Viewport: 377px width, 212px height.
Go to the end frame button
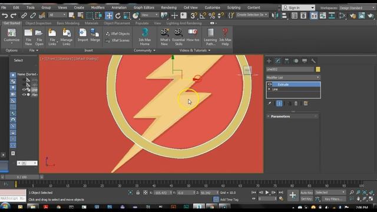click(280, 193)
